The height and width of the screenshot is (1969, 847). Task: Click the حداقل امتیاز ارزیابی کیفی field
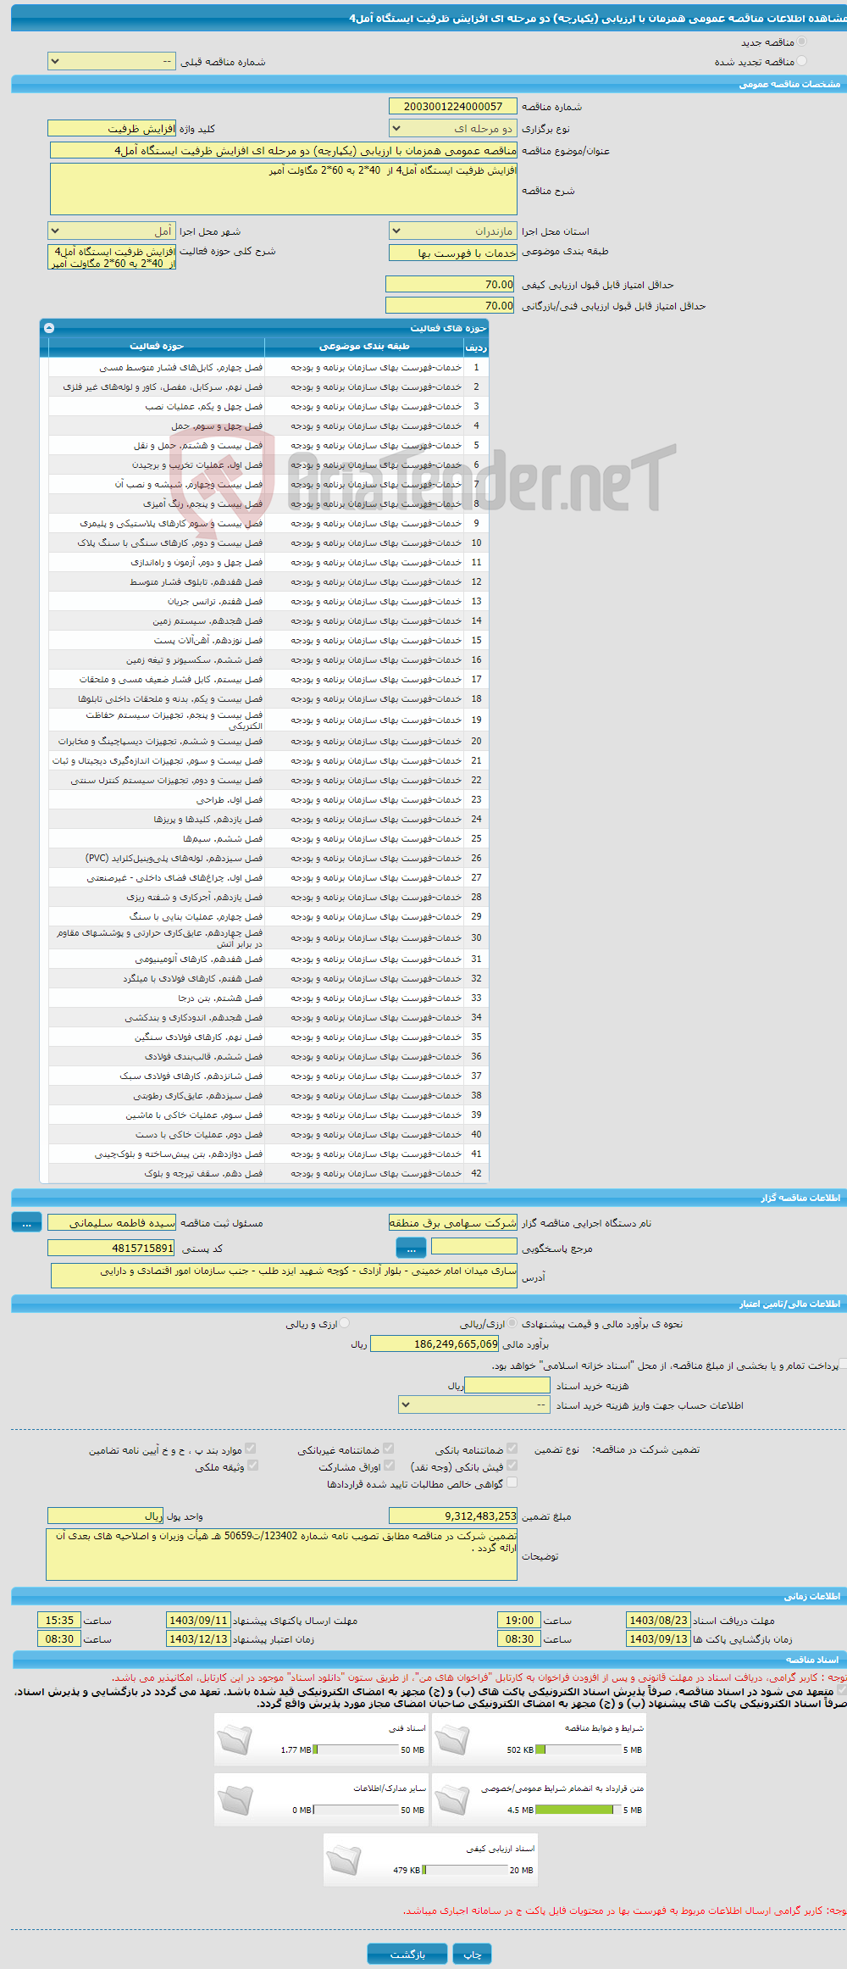tap(451, 284)
